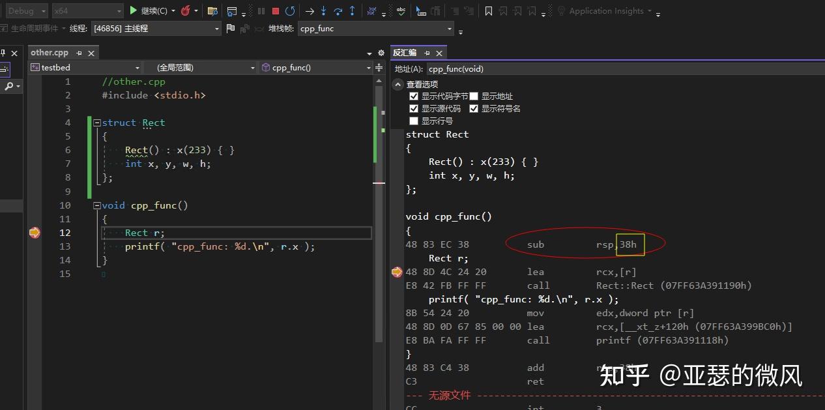This screenshot has height=410, width=825.
Task: Check the 显示地址 checkbox
Action: point(473,96)
